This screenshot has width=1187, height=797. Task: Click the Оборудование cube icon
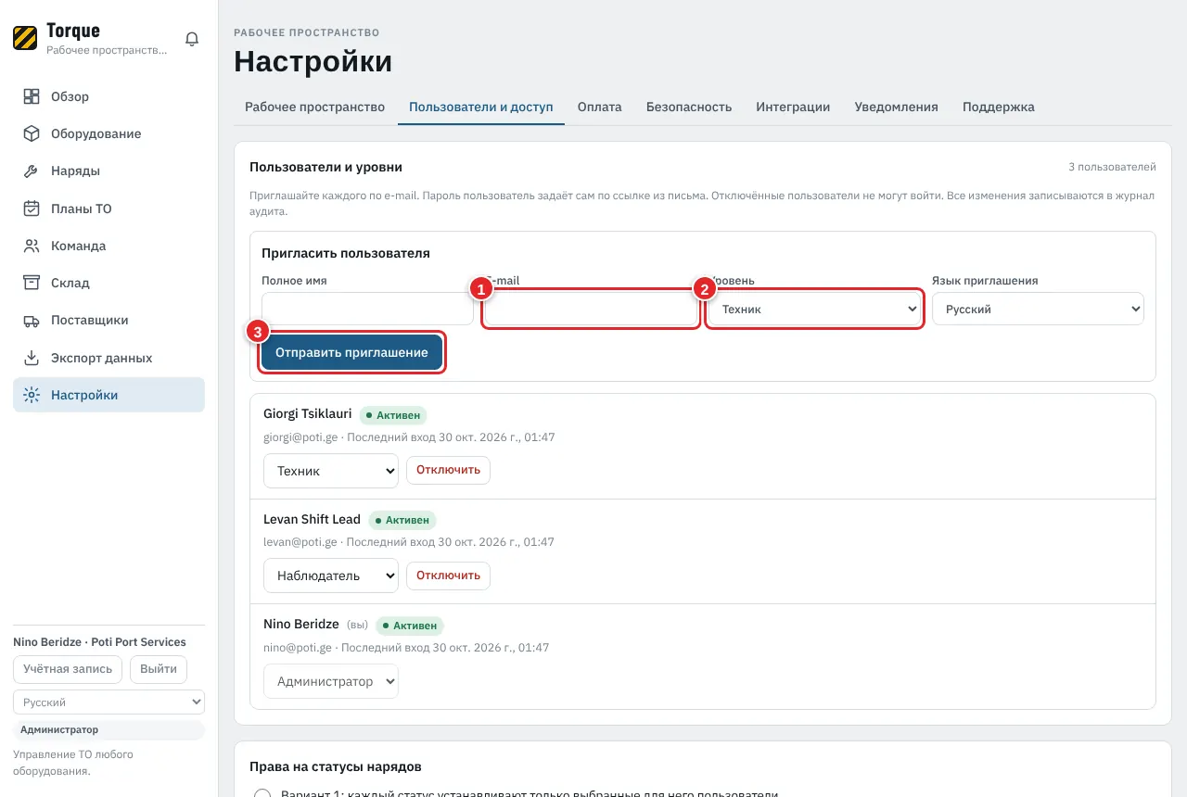click(32, 133)
